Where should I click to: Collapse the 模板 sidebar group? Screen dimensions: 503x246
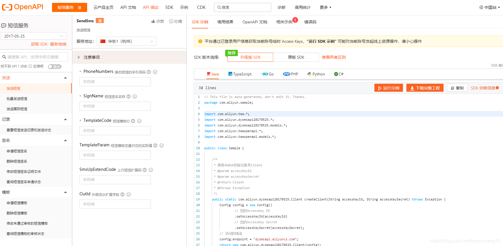click(x=65, y=192)
